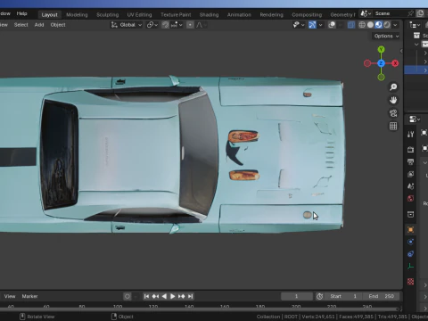Toggle use preview range clock icon
This screenshot has width=428, height=321.
(x=320, y=296)
